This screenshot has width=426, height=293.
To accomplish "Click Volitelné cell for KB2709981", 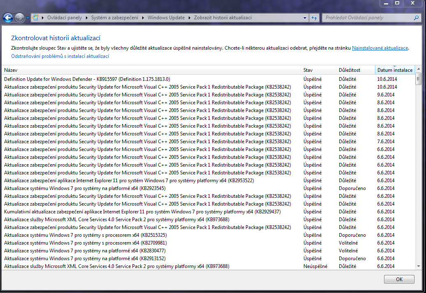I will pyautogui.click(x=348, y=243).
